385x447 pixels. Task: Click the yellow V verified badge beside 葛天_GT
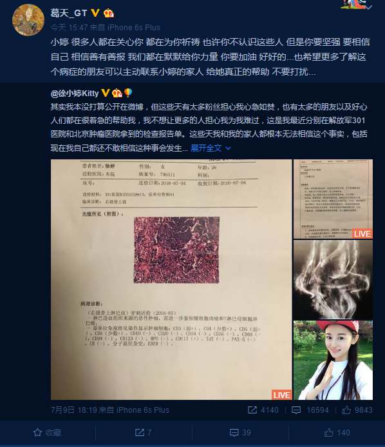[x=95, y=13]
